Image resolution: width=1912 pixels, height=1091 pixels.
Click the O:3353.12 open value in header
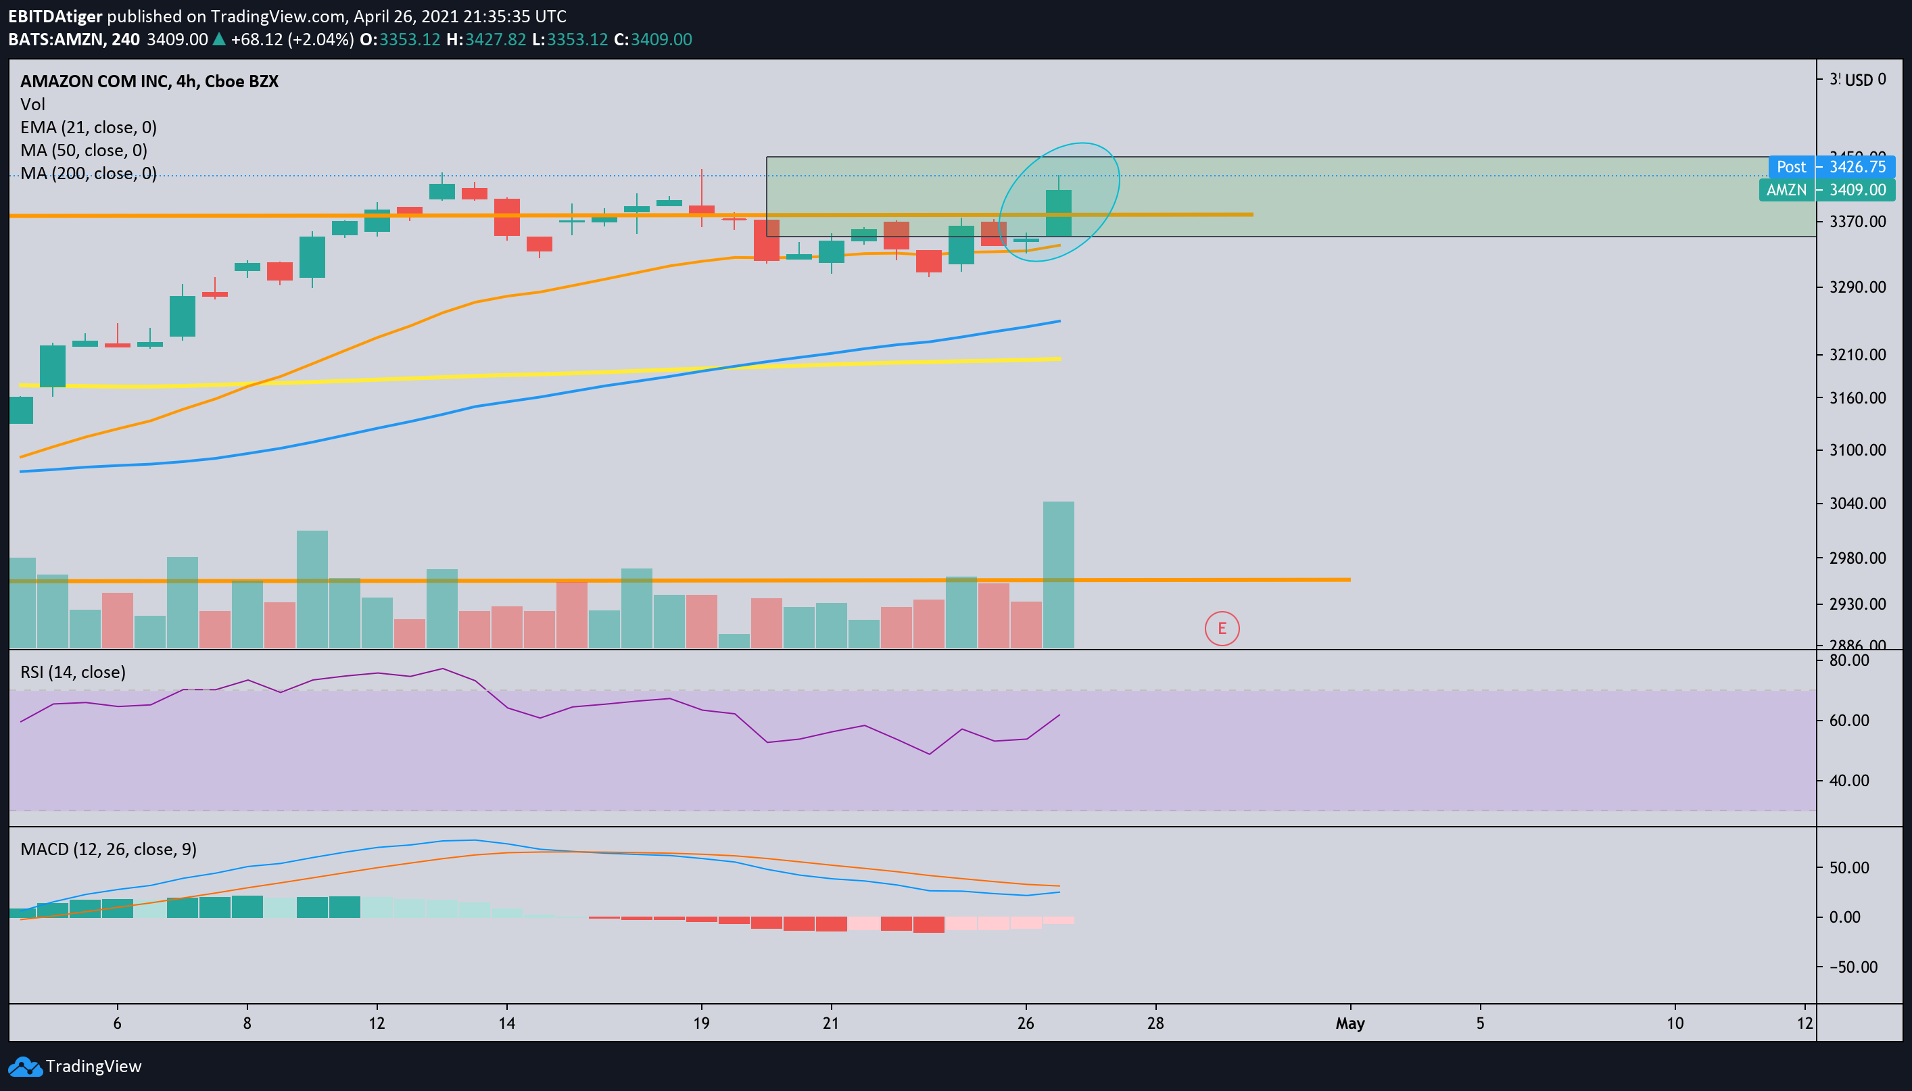point(400,39)
